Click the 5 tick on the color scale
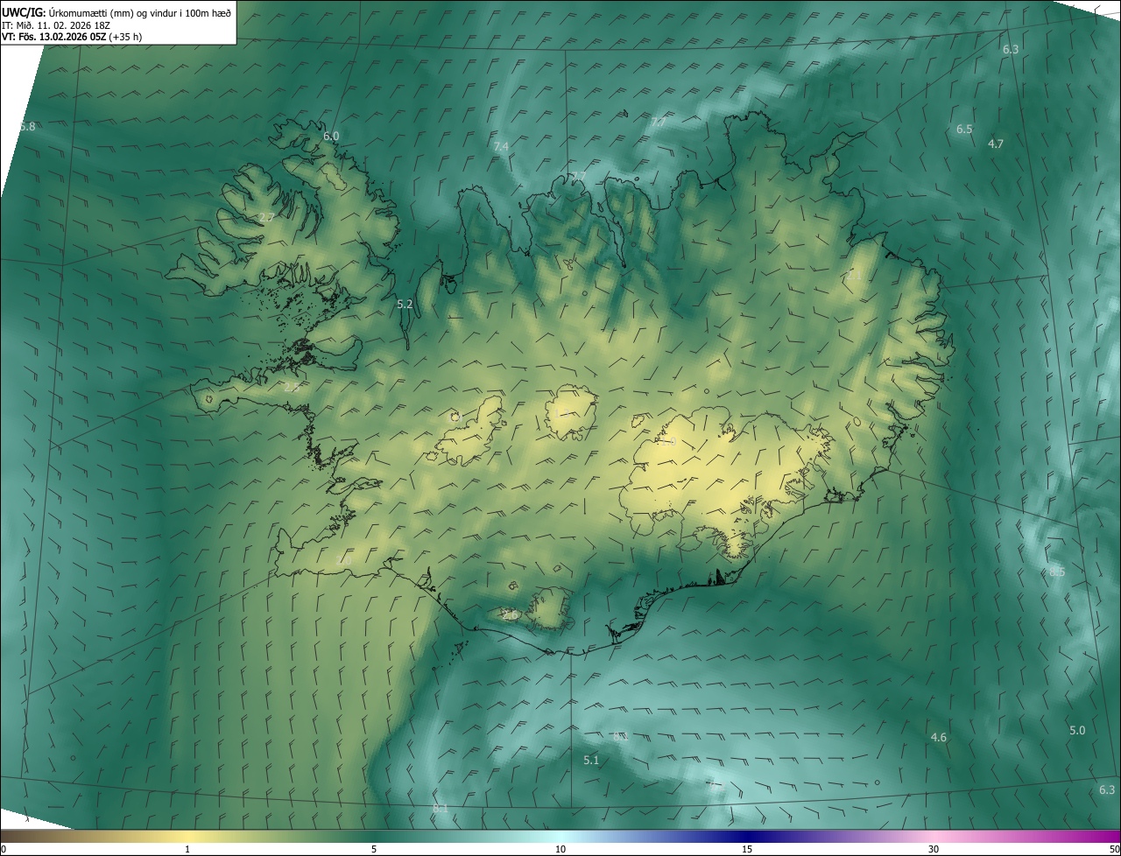The width and height of the screenshot is (1121, 856). (x=374, y=849)
